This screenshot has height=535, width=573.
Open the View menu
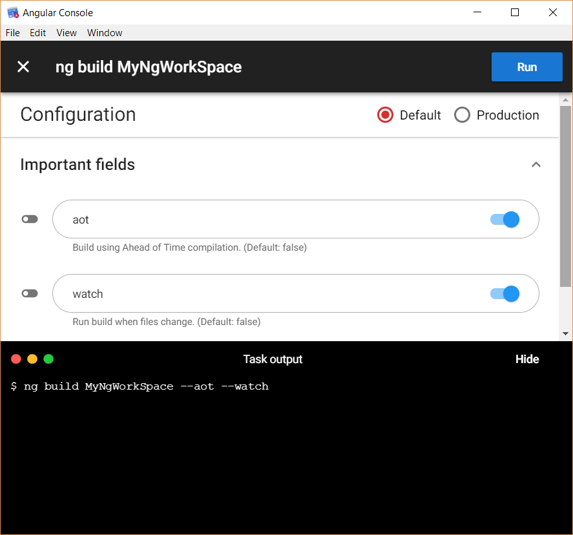[67, 33]
